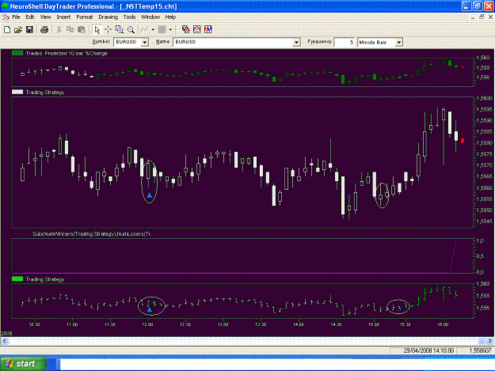Screen dimensions: 495x371
Task: Open the Tools menu
Action: click(129, 17)
